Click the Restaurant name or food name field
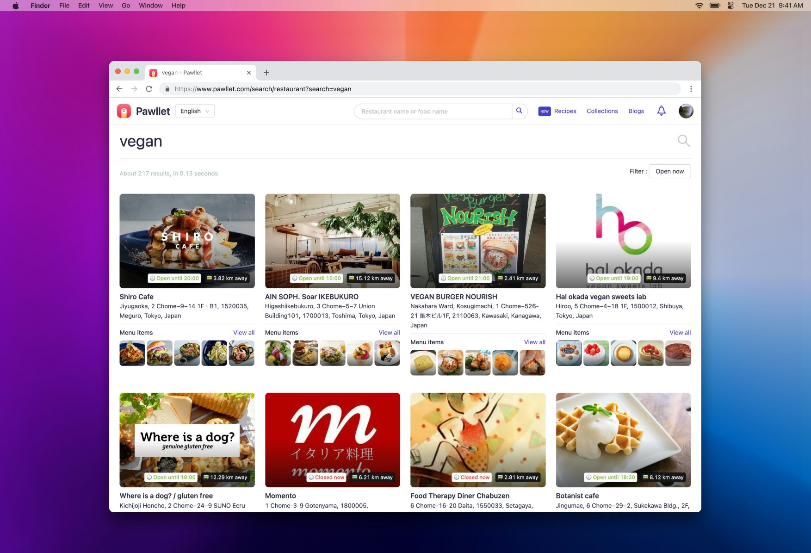This screenshot has width=811, height=553. click(x=433, y=111)
